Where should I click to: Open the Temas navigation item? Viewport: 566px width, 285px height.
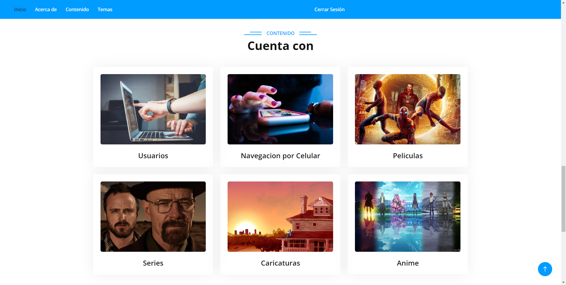[x=105, y=9]
